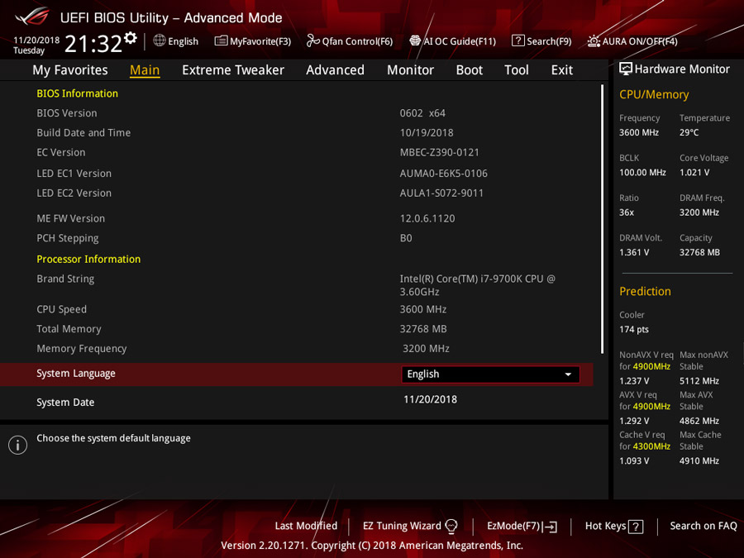The height and width of the screenshot is (558, 744).
Task: Click the Processor Information heading
Action: pos(88,259)
